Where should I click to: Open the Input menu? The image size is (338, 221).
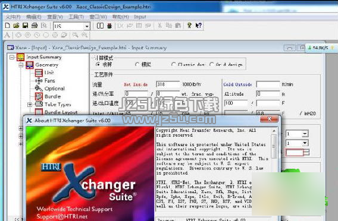140,17
